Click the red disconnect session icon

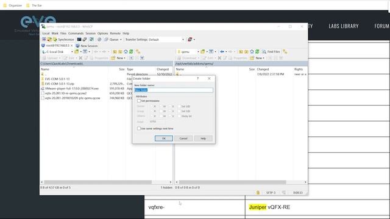click(190, 40)
